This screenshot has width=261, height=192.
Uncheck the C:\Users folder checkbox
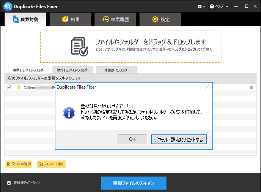pyautogui.click(x=9, y=87)
